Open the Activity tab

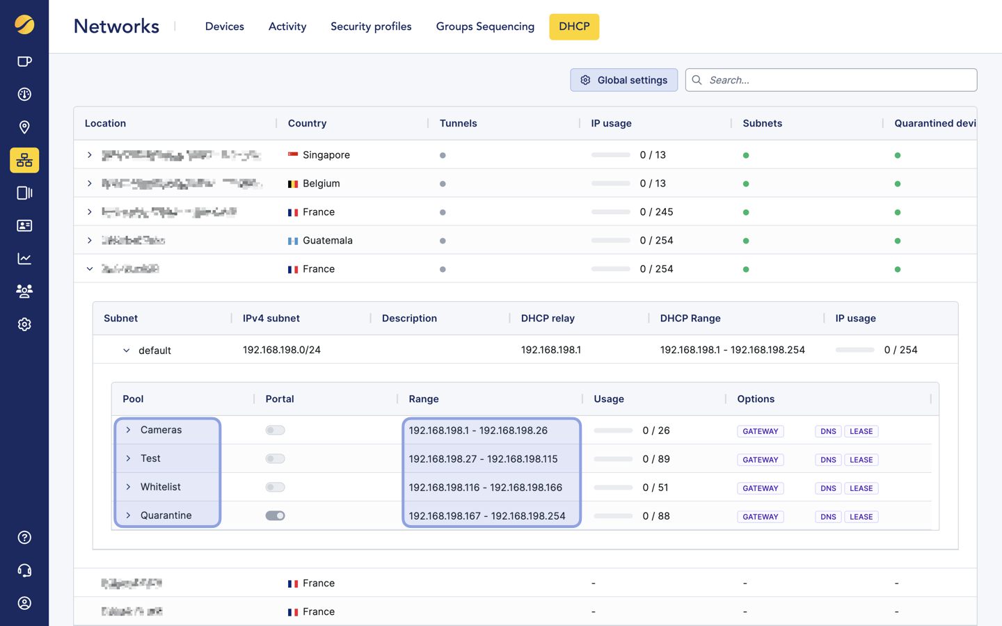coord(287,26)
